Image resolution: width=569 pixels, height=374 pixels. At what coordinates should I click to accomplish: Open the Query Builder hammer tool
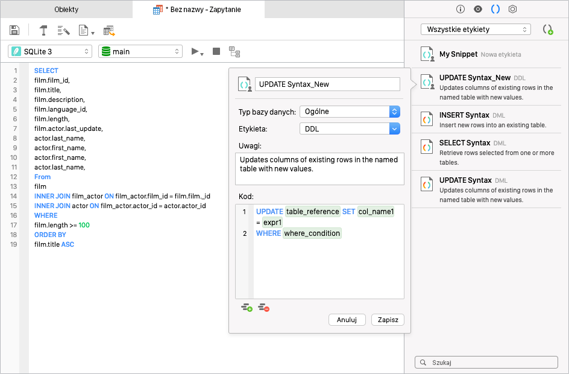coord(43,30)
